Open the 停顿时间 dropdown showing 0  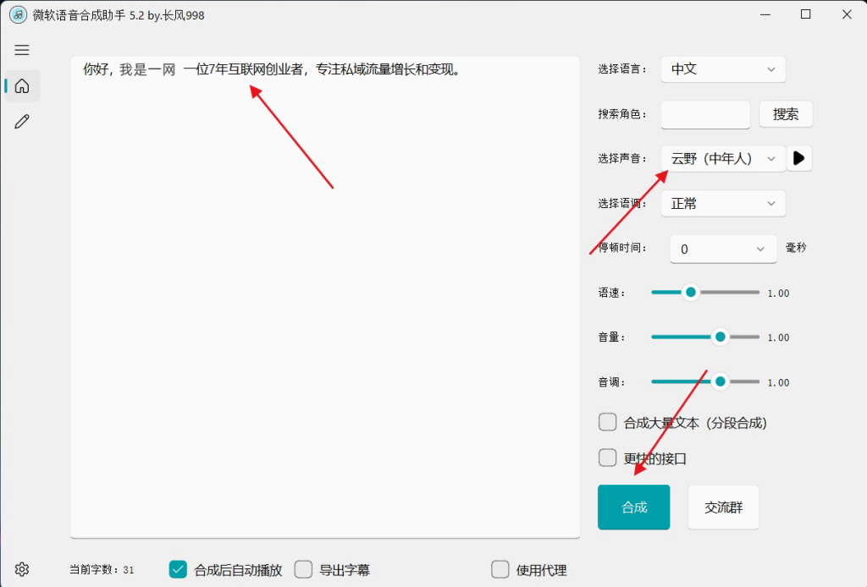722,249
